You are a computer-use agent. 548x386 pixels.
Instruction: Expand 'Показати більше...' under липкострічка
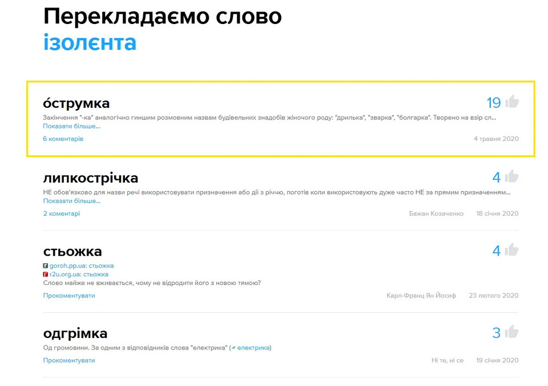[71, 201]
